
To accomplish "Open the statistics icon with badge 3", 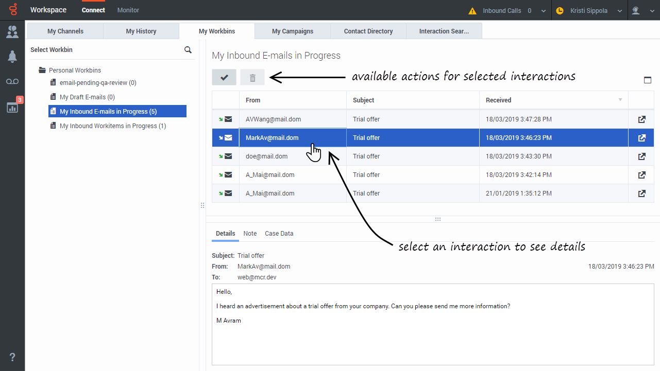I will coord(12,107).
